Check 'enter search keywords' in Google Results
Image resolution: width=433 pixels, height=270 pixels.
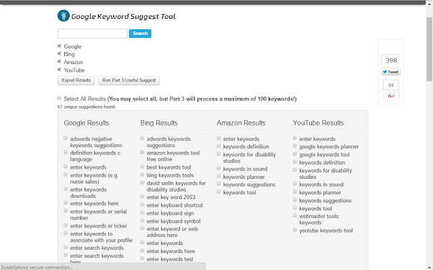[66, 247]
